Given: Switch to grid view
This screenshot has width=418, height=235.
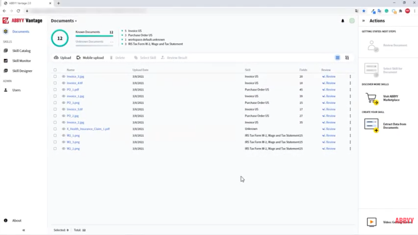Looking at the screenshot, I should 347,58.
